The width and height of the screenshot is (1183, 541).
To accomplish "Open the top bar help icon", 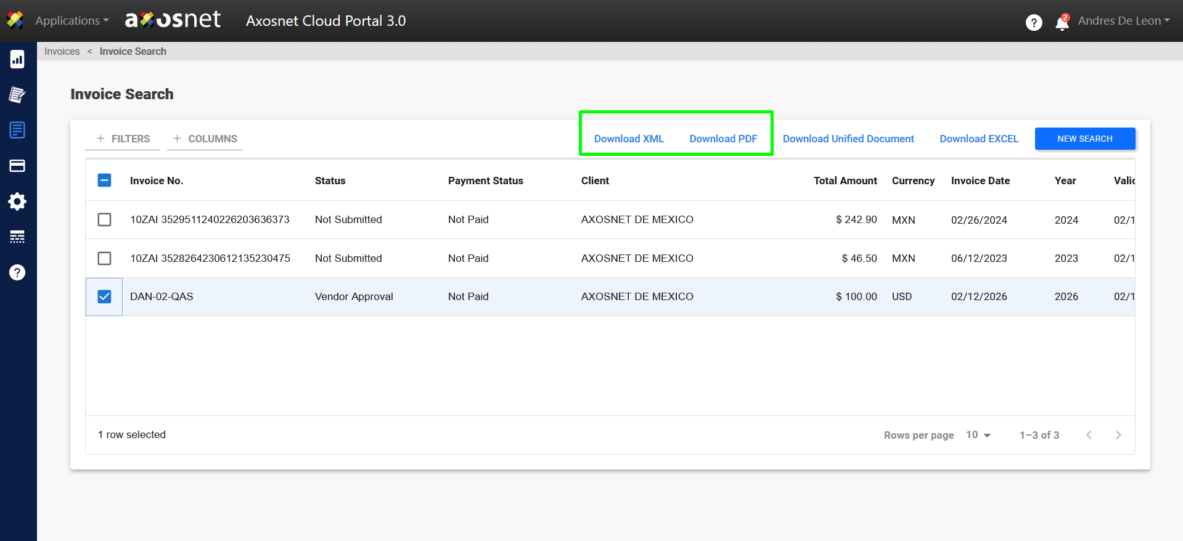I will 1034,23.
